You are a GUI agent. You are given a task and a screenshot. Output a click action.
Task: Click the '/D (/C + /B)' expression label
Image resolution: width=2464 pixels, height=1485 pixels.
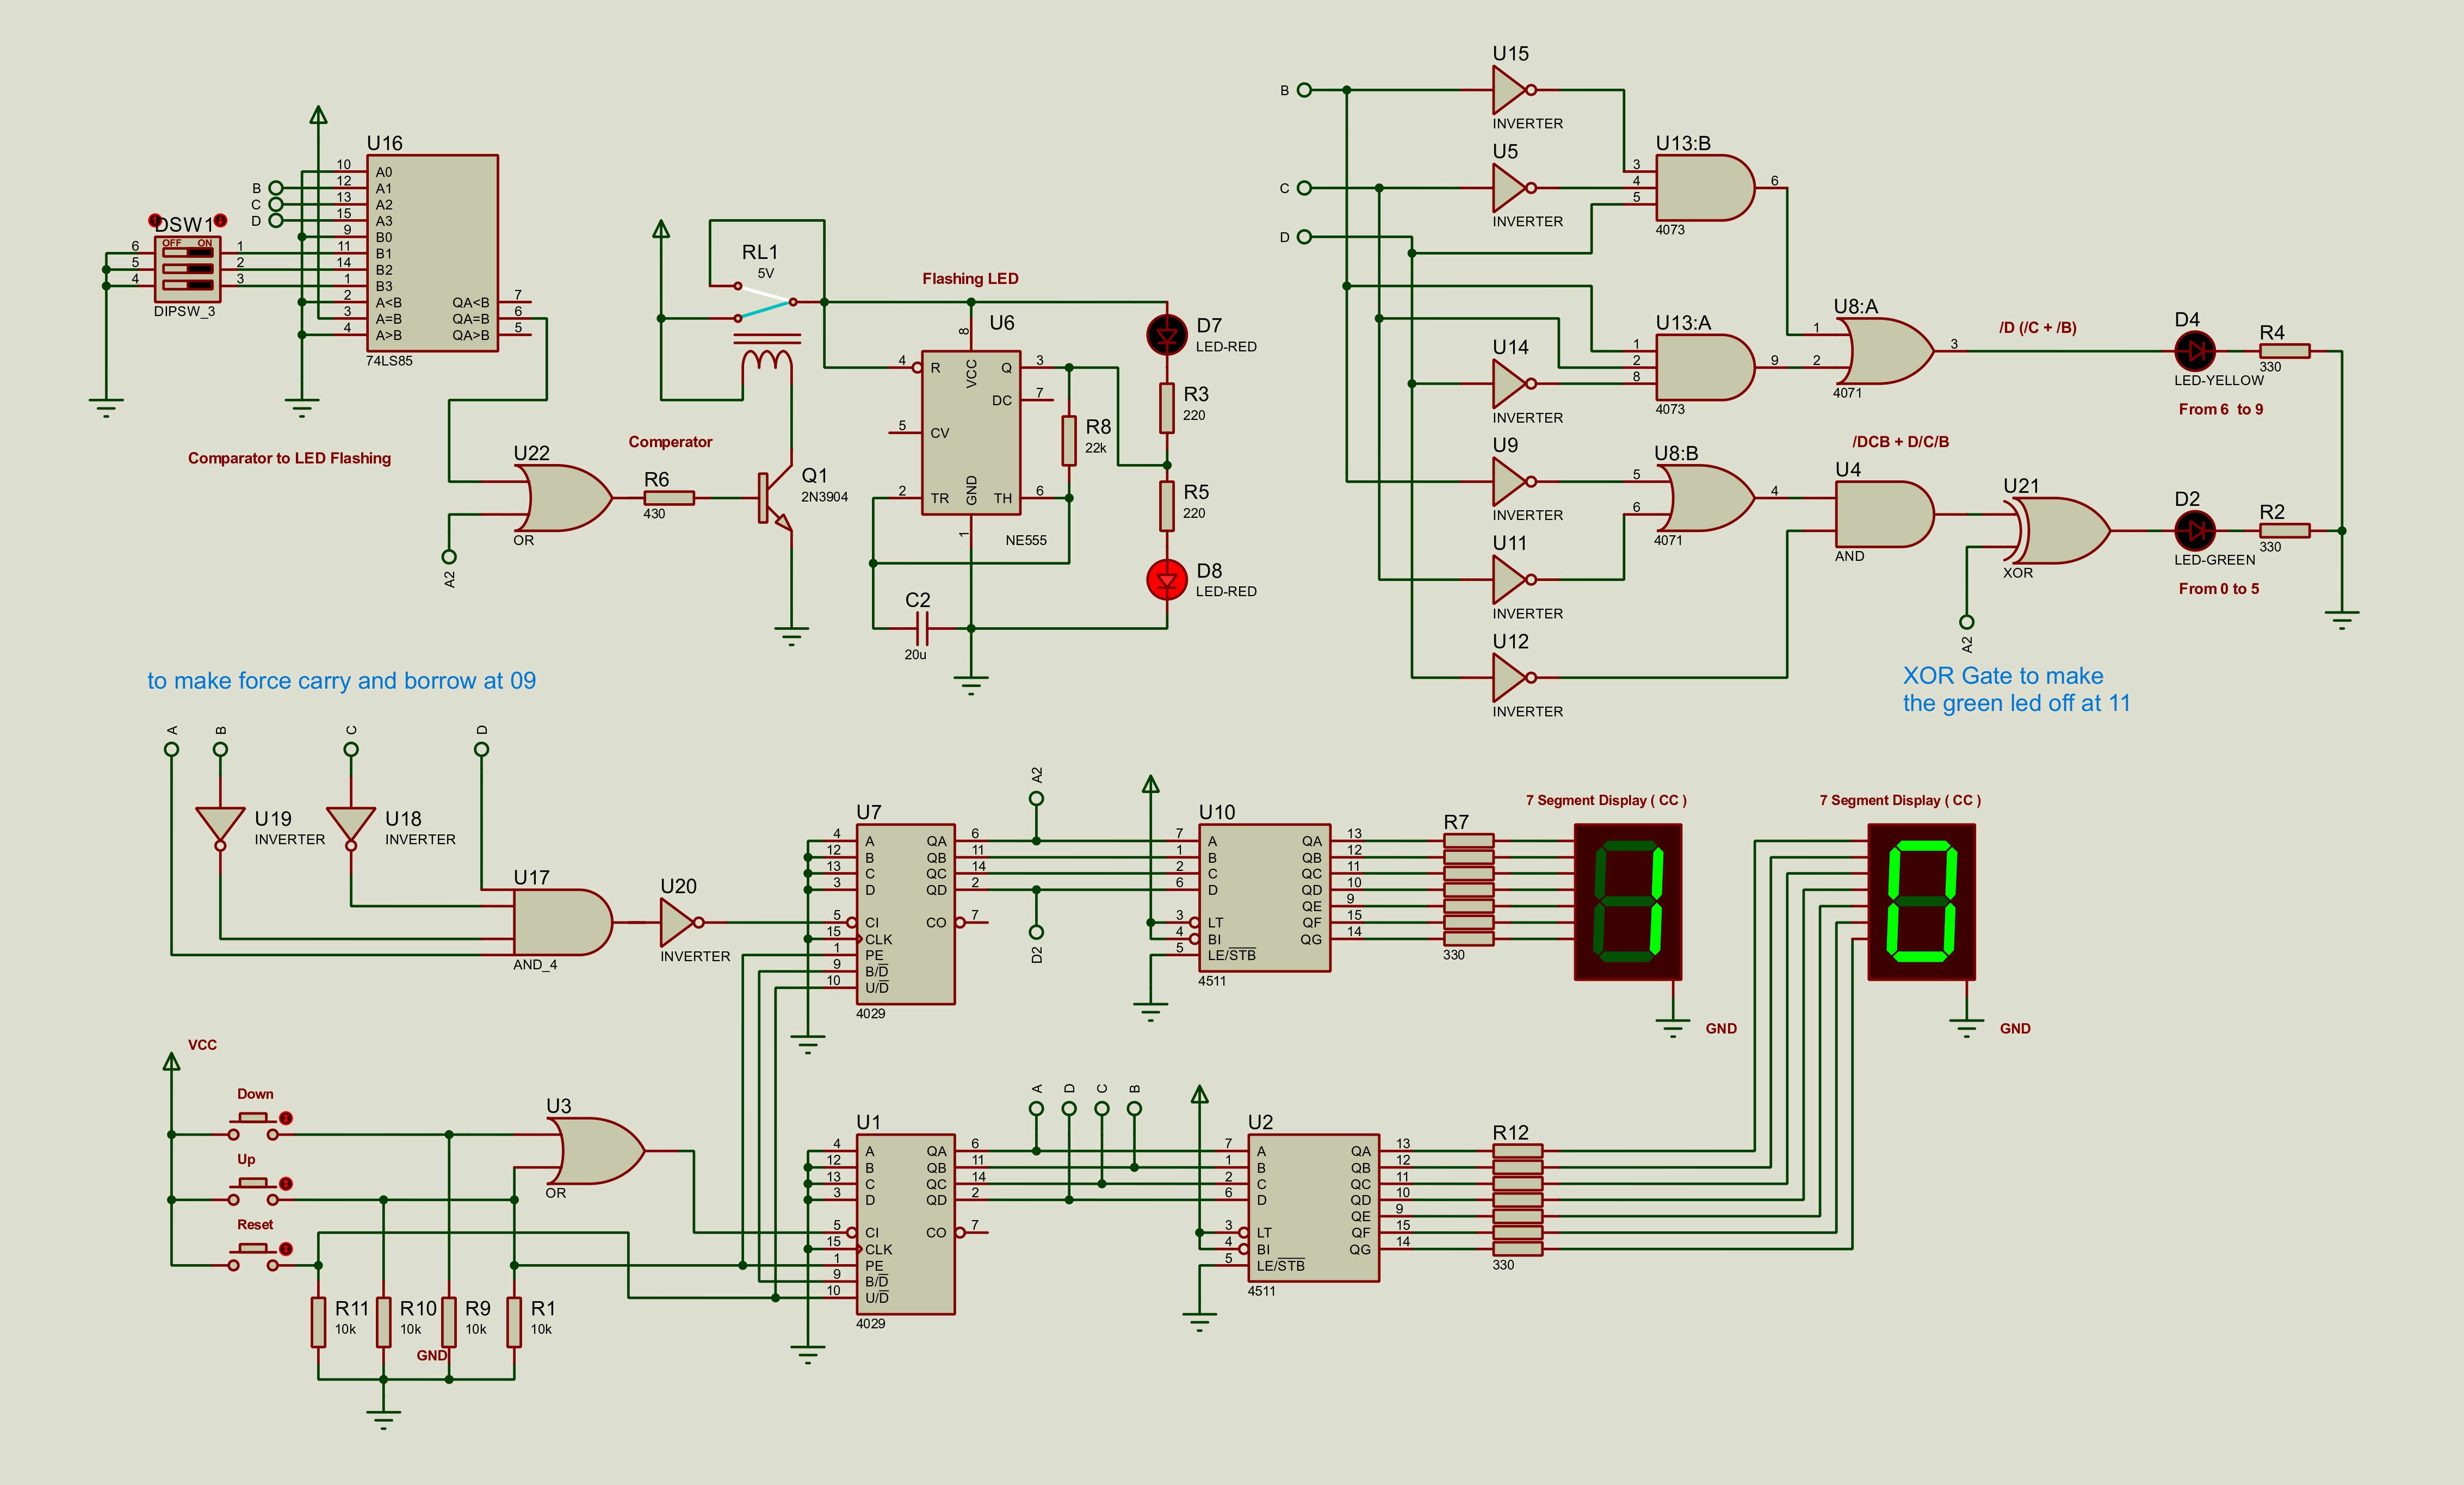[x=2038, y=328]
